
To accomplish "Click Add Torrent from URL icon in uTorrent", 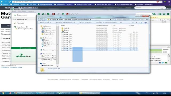I will click(43, 14).
